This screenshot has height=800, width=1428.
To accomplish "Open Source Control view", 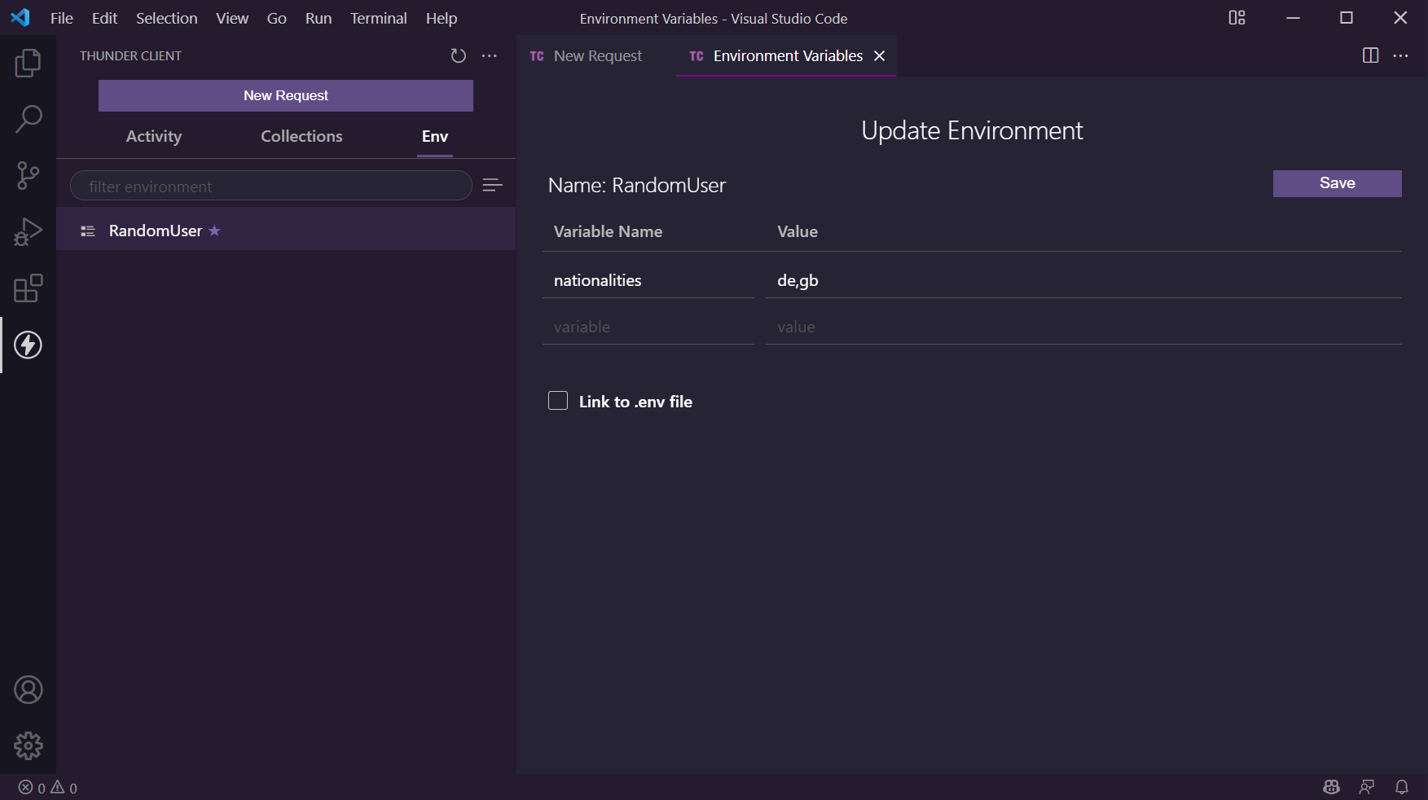I will point(28,175).
